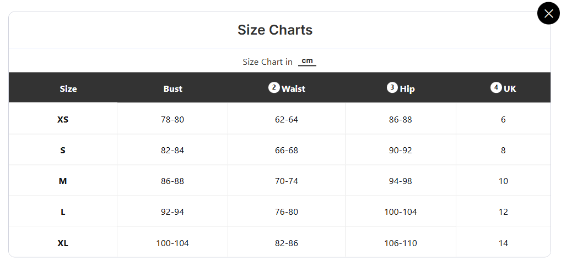Click UK size 14 cell
Screen dimensions: 561x267
(x=503, y=243)
